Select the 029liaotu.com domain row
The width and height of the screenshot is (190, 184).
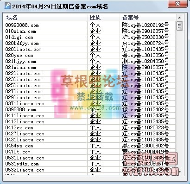click(89, 97)
